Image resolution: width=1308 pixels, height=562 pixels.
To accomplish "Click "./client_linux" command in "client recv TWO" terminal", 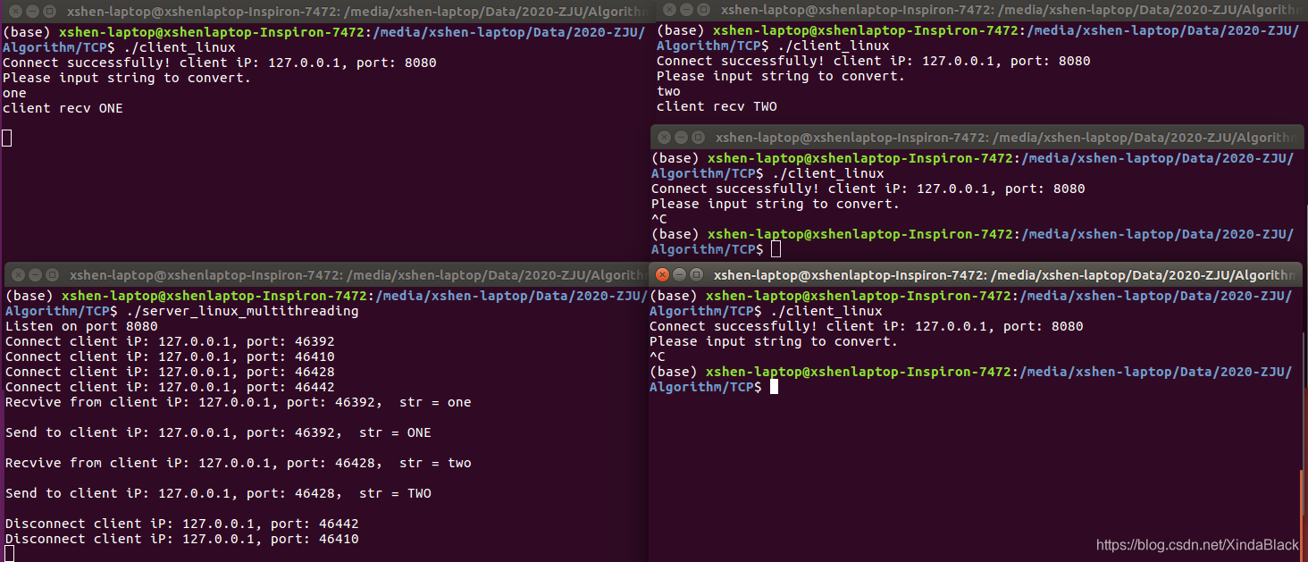I will [834, 46].
